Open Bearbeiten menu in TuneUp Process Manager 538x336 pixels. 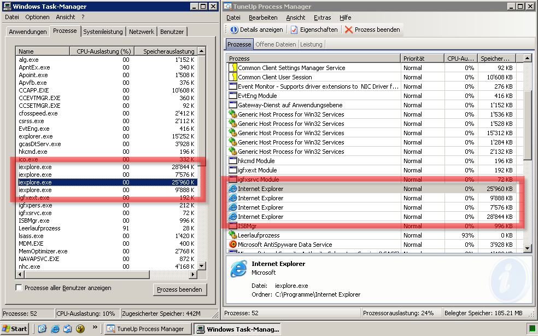coord(263,18)
